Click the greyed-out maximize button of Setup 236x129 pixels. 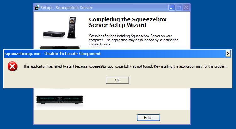[179, 7]
